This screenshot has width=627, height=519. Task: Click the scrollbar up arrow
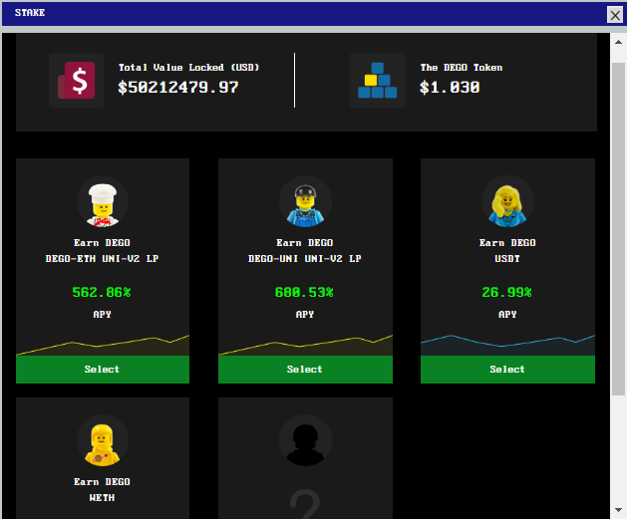point(618,42)
